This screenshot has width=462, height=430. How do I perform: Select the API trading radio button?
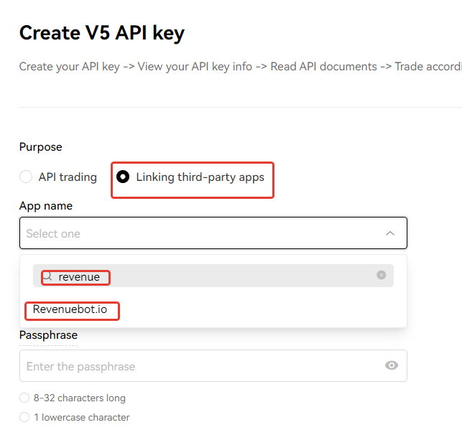[x=26, y=177]
